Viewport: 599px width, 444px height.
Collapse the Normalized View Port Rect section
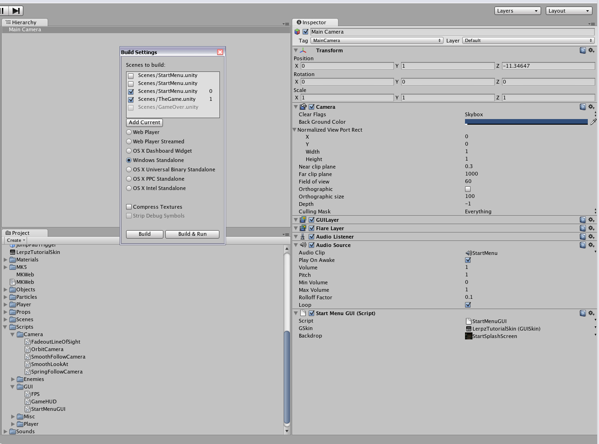pyautogui.click(x=295, y=129)
